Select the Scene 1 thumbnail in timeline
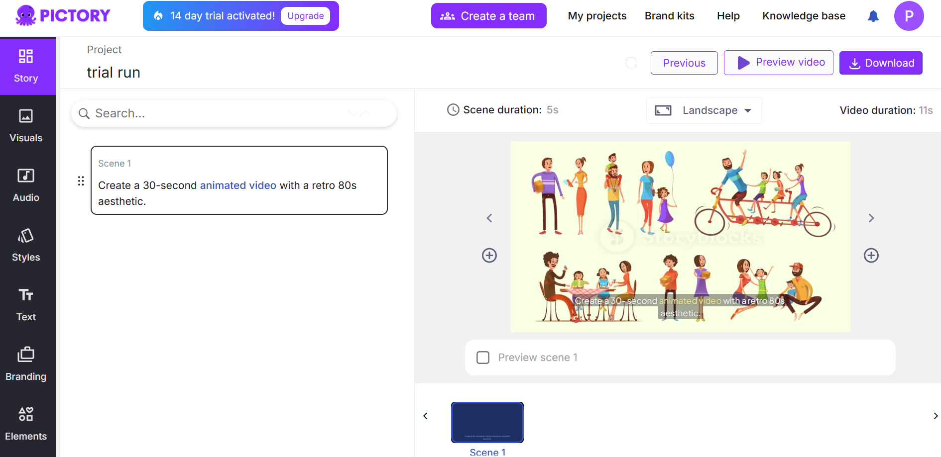The width and height of the screenshot is (941, 457). (x=487, y=422)
